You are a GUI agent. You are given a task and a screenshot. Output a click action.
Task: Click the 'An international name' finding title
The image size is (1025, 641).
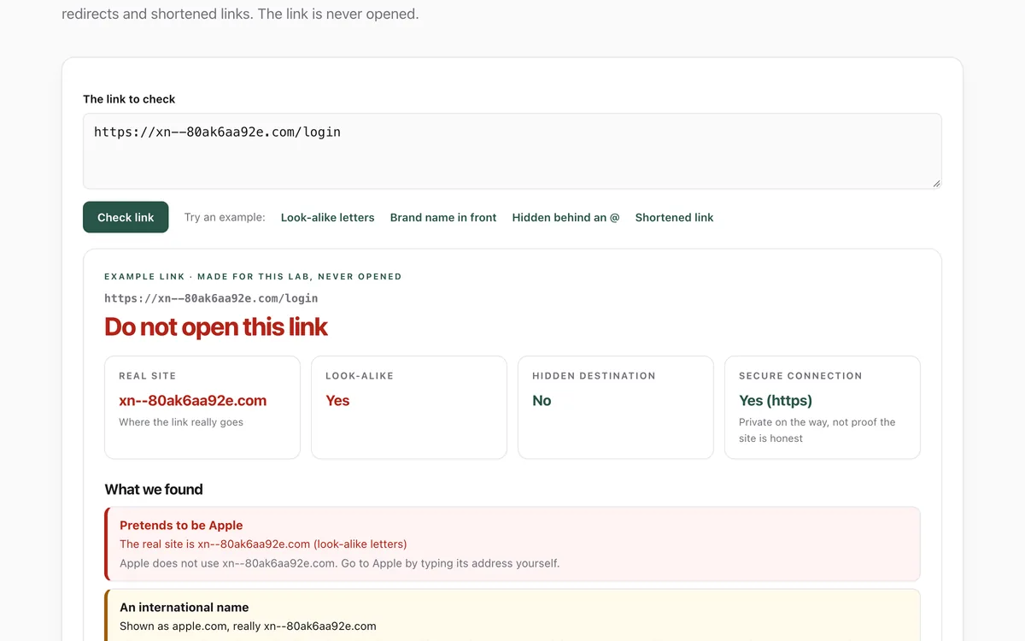[x=184, y=607]
